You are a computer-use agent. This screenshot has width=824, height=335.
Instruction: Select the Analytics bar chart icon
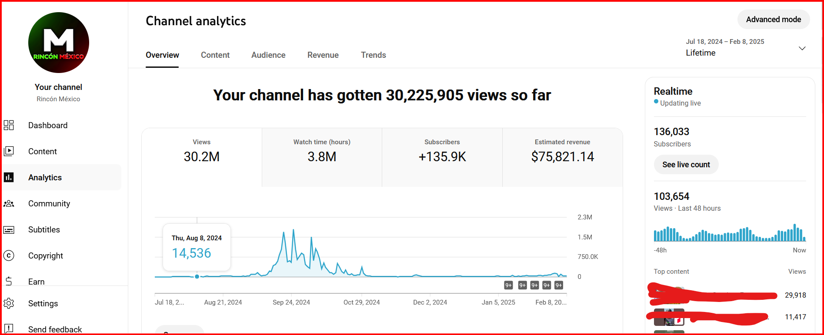pyautogui.click(x=9, y=177)
